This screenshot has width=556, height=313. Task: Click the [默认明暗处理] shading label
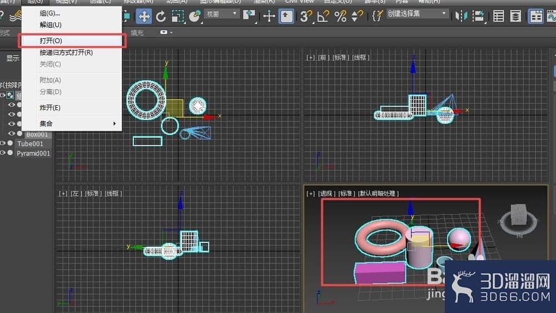tap(378, 193)
